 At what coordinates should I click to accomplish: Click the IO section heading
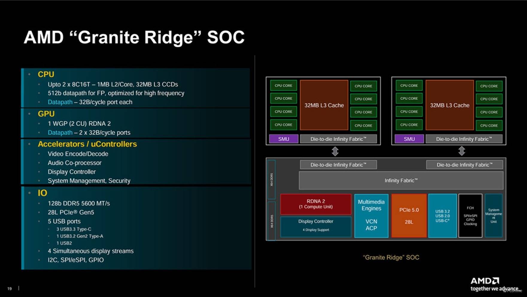[x=42, y=193]
